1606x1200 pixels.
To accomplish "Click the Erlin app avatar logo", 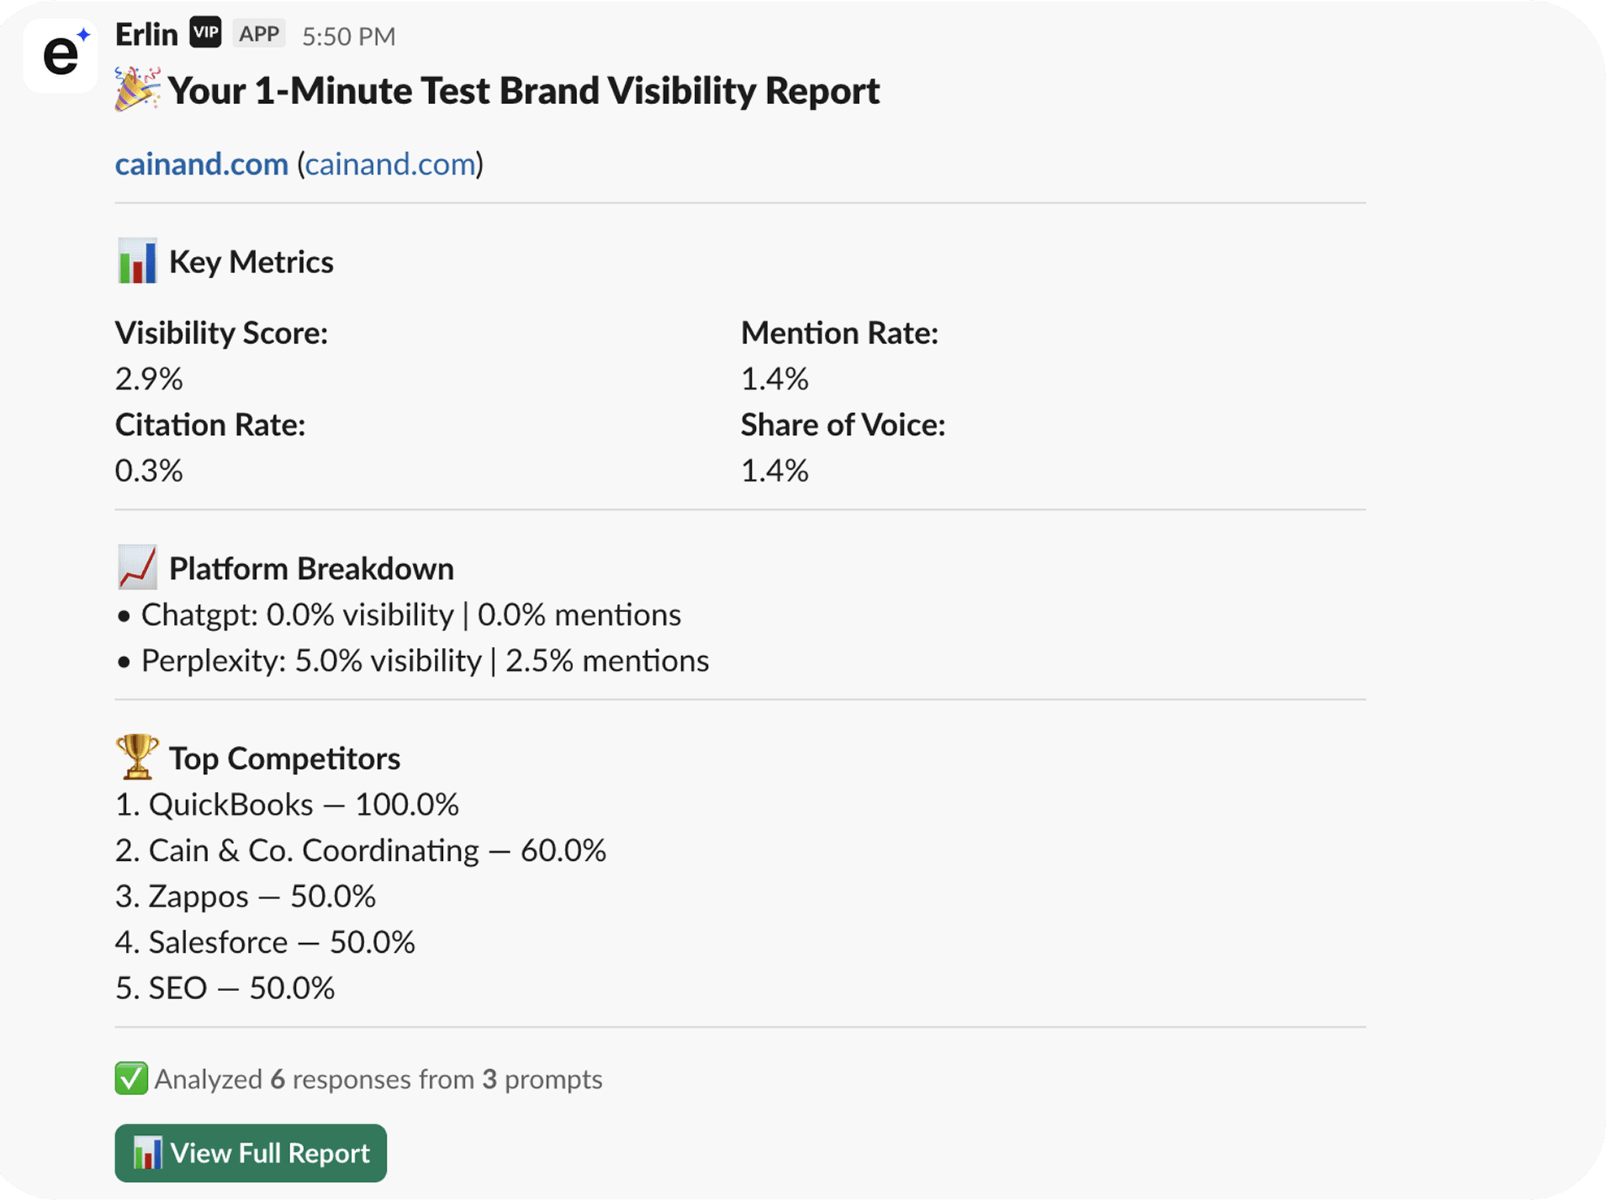I will pyautogui.click(x=62, y=55).
